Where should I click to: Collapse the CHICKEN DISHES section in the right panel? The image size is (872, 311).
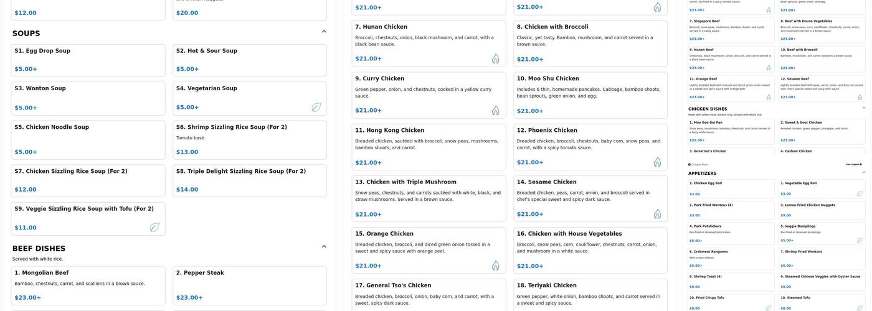click(x=864, y=108)
